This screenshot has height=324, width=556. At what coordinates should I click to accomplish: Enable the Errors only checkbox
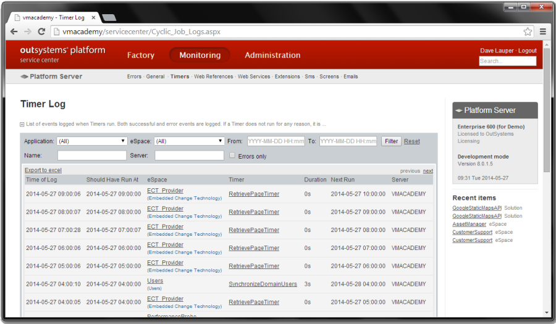[x=232, y=156]
